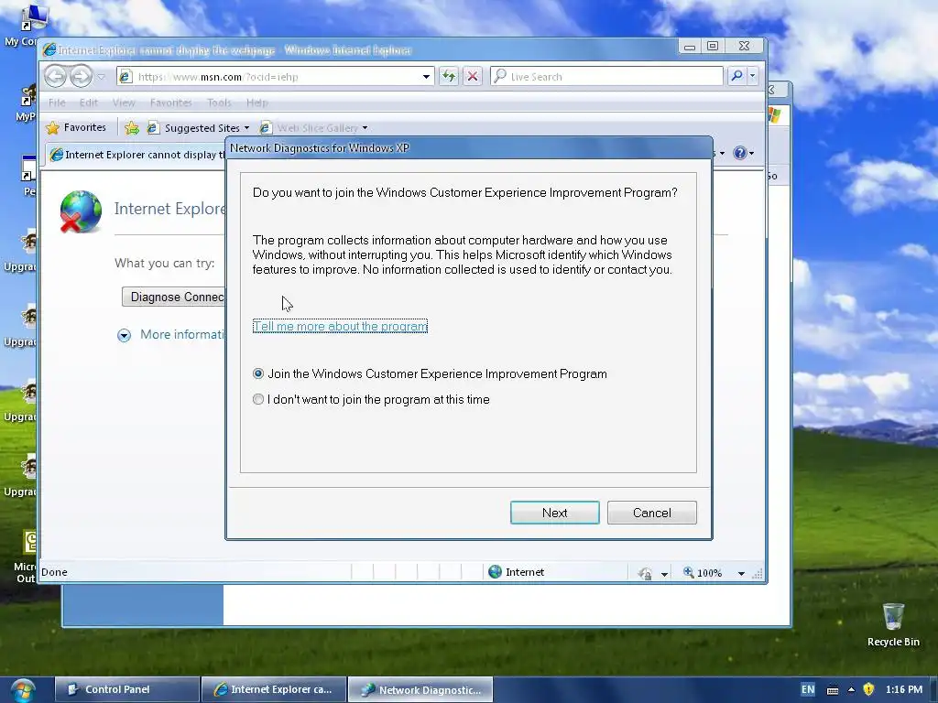Viewport: 938px width, 703px height.
Task: Click the Next button in the dialog
Action: coord(554,513)
